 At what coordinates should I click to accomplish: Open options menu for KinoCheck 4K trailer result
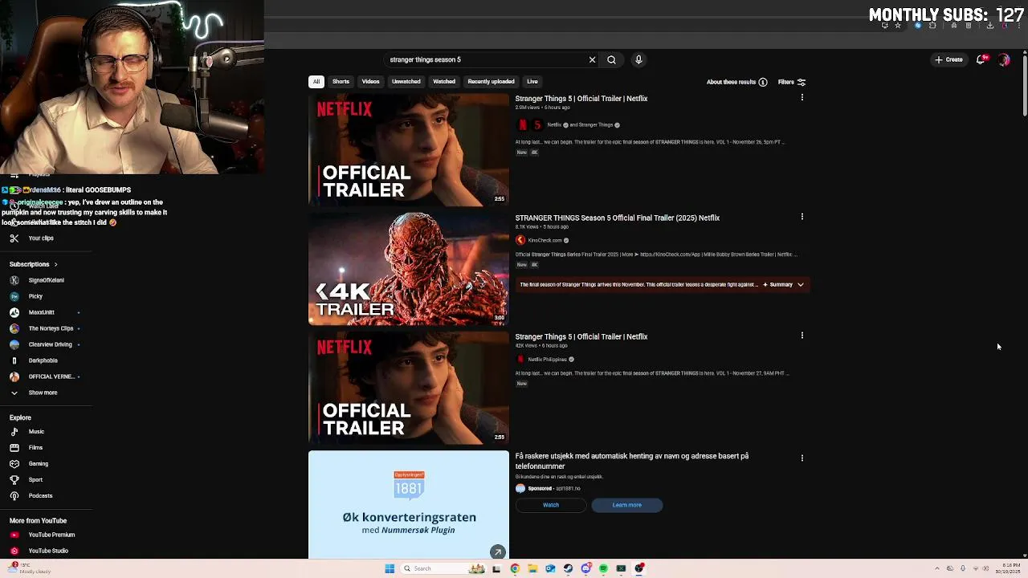coord(802,217)
